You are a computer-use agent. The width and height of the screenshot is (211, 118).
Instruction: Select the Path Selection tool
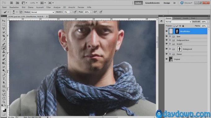point(4,82)
